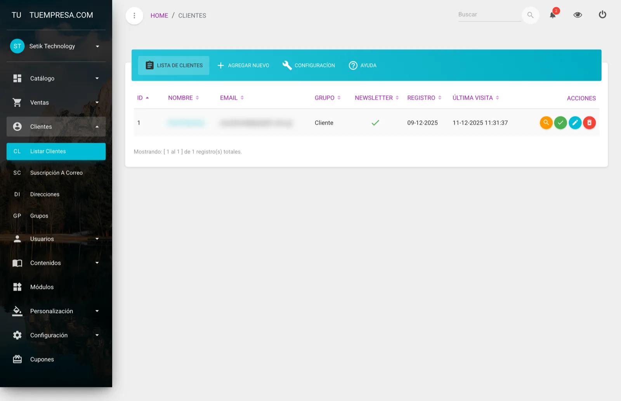
Task: Click the Clientes person icon
Action: [17, 127]
